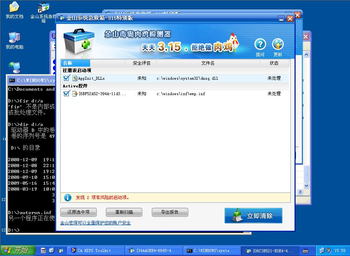Click the 还原选中项 button

78,212
